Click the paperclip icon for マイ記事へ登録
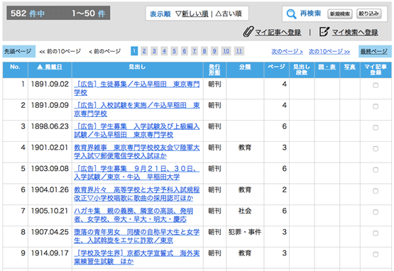Viewport: 394px width, 271px height. click(248, 32)
